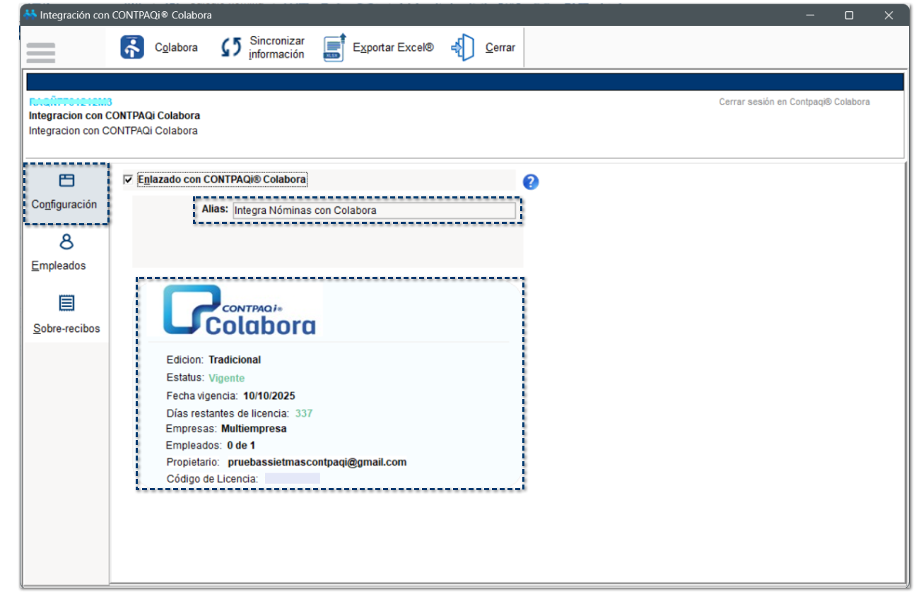Click the CONTPAQi Colabora logo image

coord(240,310)
